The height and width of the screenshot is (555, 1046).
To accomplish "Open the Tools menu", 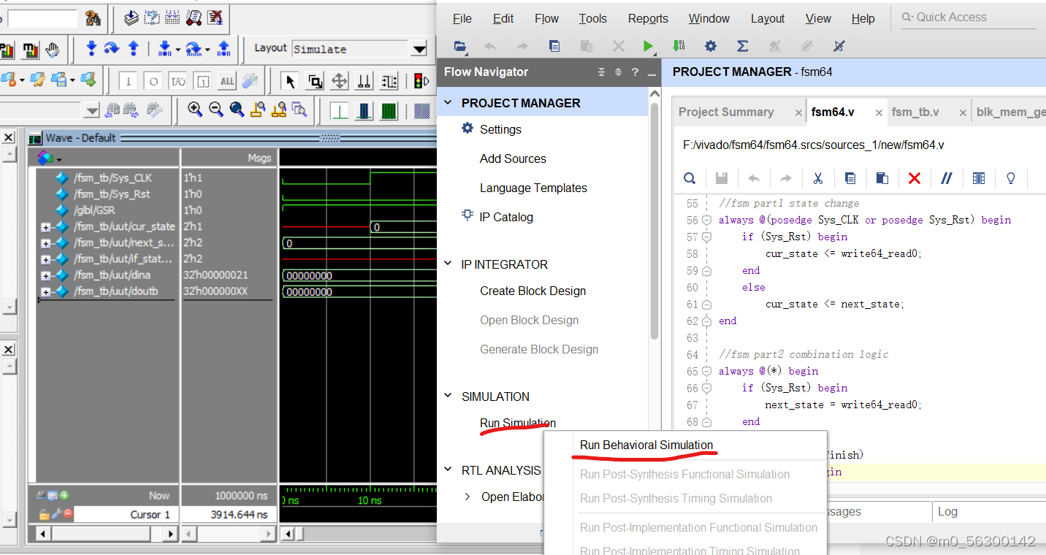I will 593,18.
